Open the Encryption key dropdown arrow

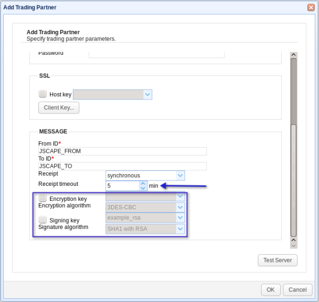pos(180,197)
